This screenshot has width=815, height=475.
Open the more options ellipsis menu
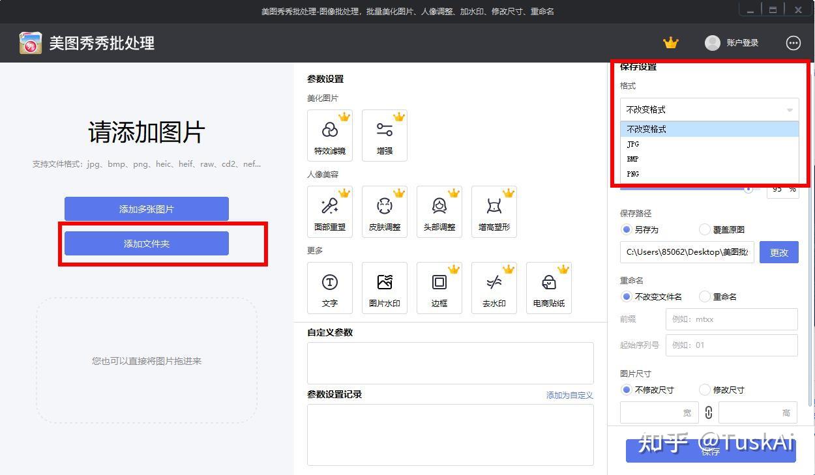pyautogui.click(x=793, y=43)
